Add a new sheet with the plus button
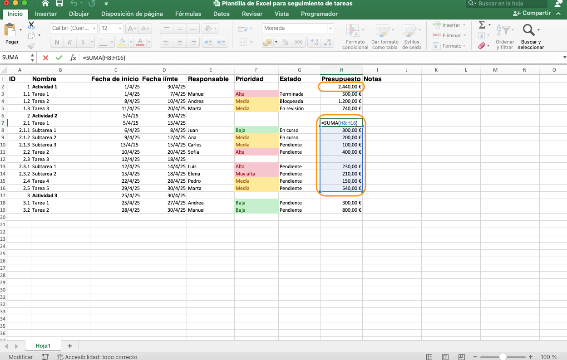Viewport: 567px width, 360px height. (x=69, y=345)
